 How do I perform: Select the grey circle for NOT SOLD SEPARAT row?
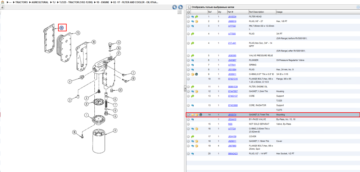coord(188,124)
